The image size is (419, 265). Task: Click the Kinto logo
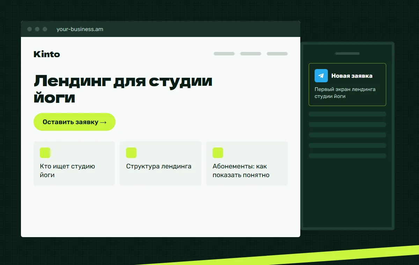click(x=47, y=54)
